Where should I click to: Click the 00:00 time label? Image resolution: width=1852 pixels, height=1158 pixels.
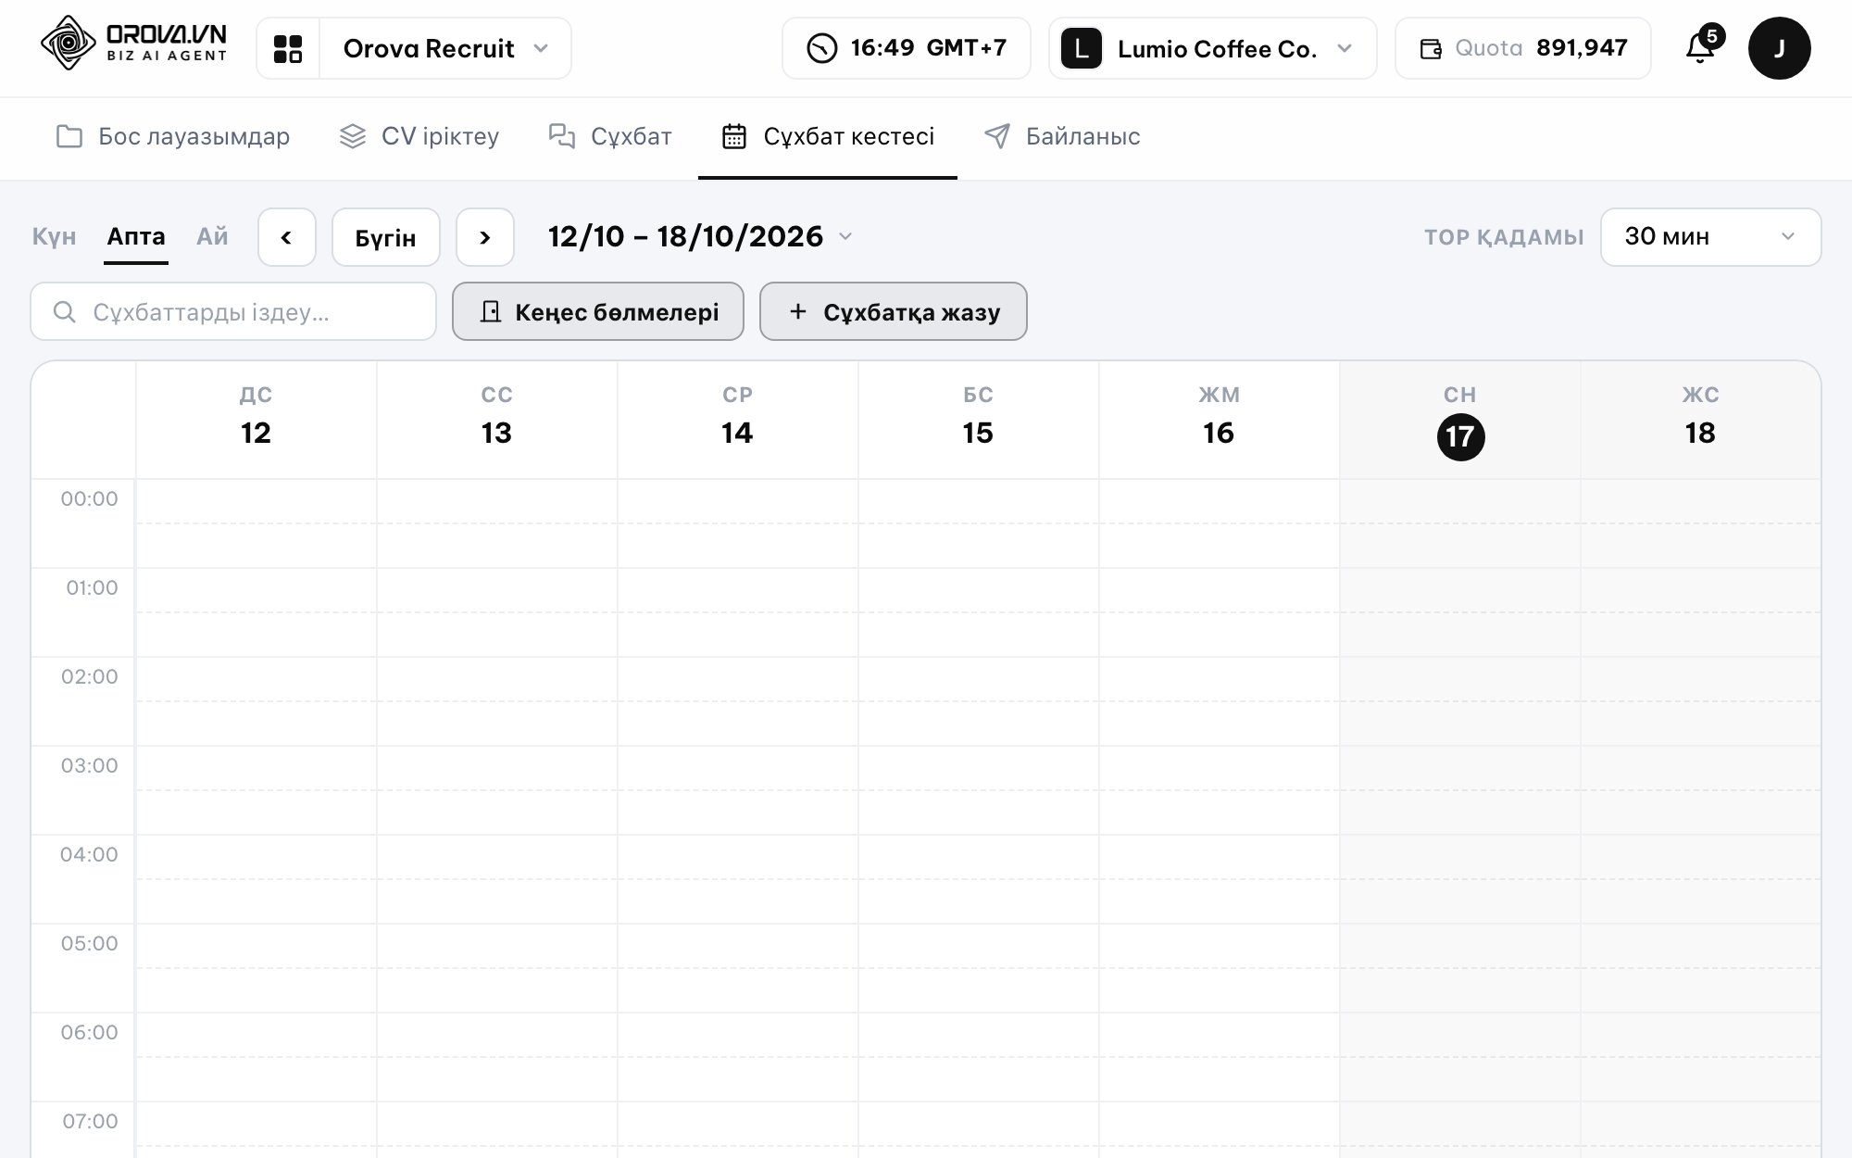click(90, 499)
